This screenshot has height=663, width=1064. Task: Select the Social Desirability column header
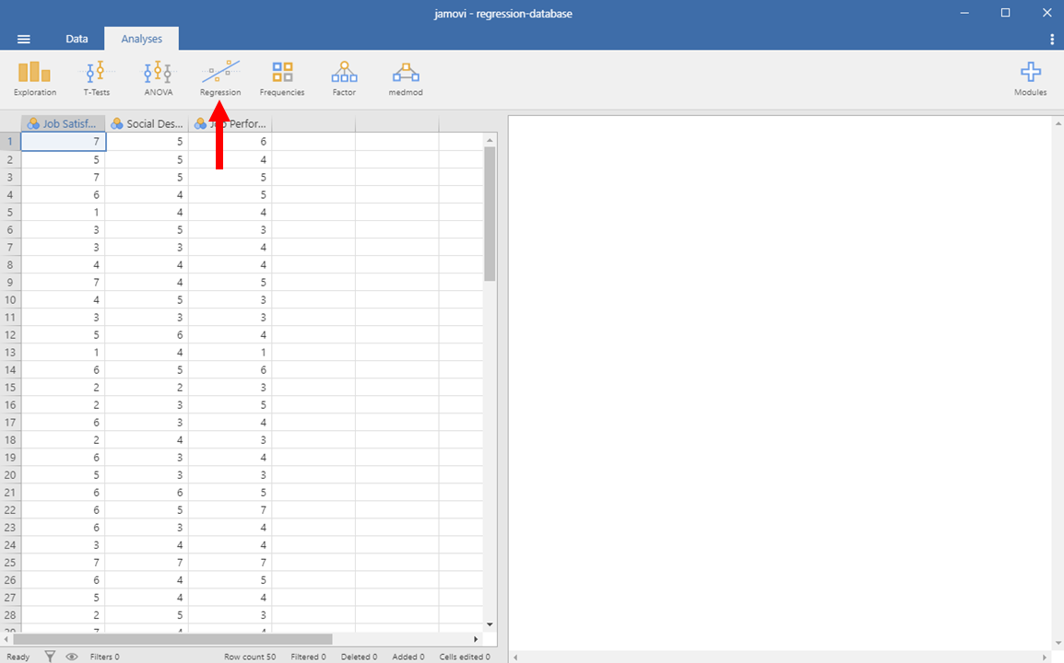coord(147,123)
